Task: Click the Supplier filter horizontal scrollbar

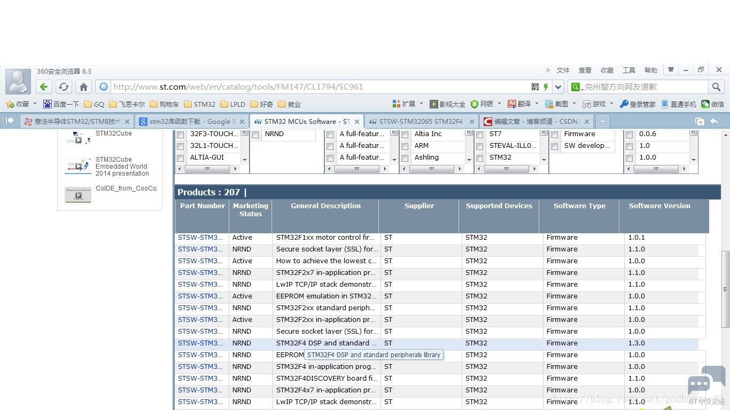Action: click(x=431, y=169)
